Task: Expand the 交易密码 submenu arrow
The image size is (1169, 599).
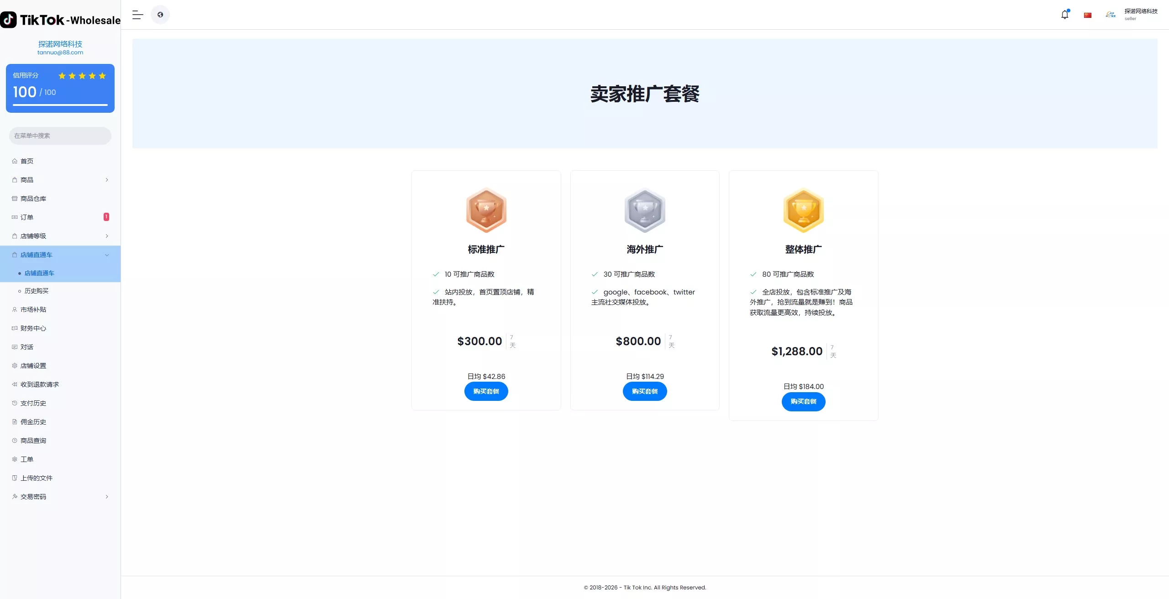Action: coord(107,497)
